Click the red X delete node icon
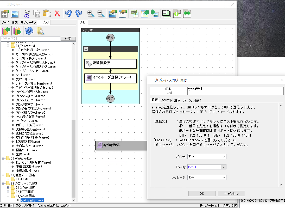Image resolution: width=285 pixels, height=208 pixels. pyautogui.click(x=57, y=14)
